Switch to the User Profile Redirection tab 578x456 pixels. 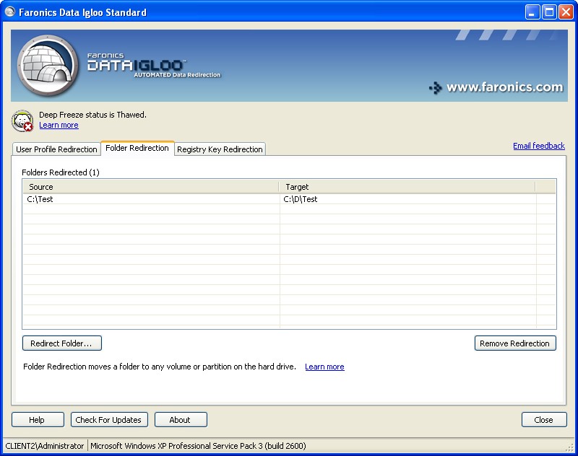(x=56, y=149)
